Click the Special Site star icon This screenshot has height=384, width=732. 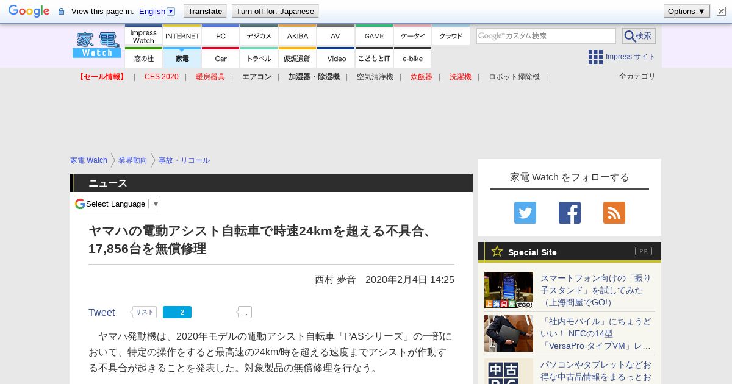497,251
